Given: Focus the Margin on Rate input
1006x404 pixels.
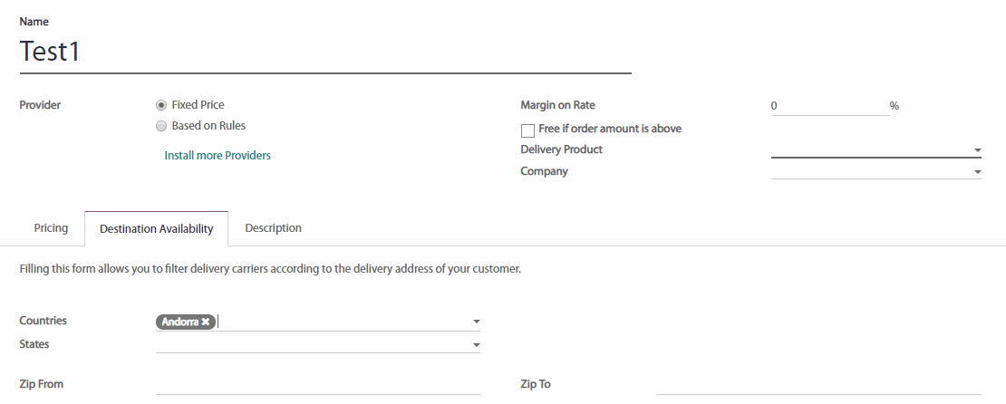Looking at the screenshot, I should click(828, 106).
